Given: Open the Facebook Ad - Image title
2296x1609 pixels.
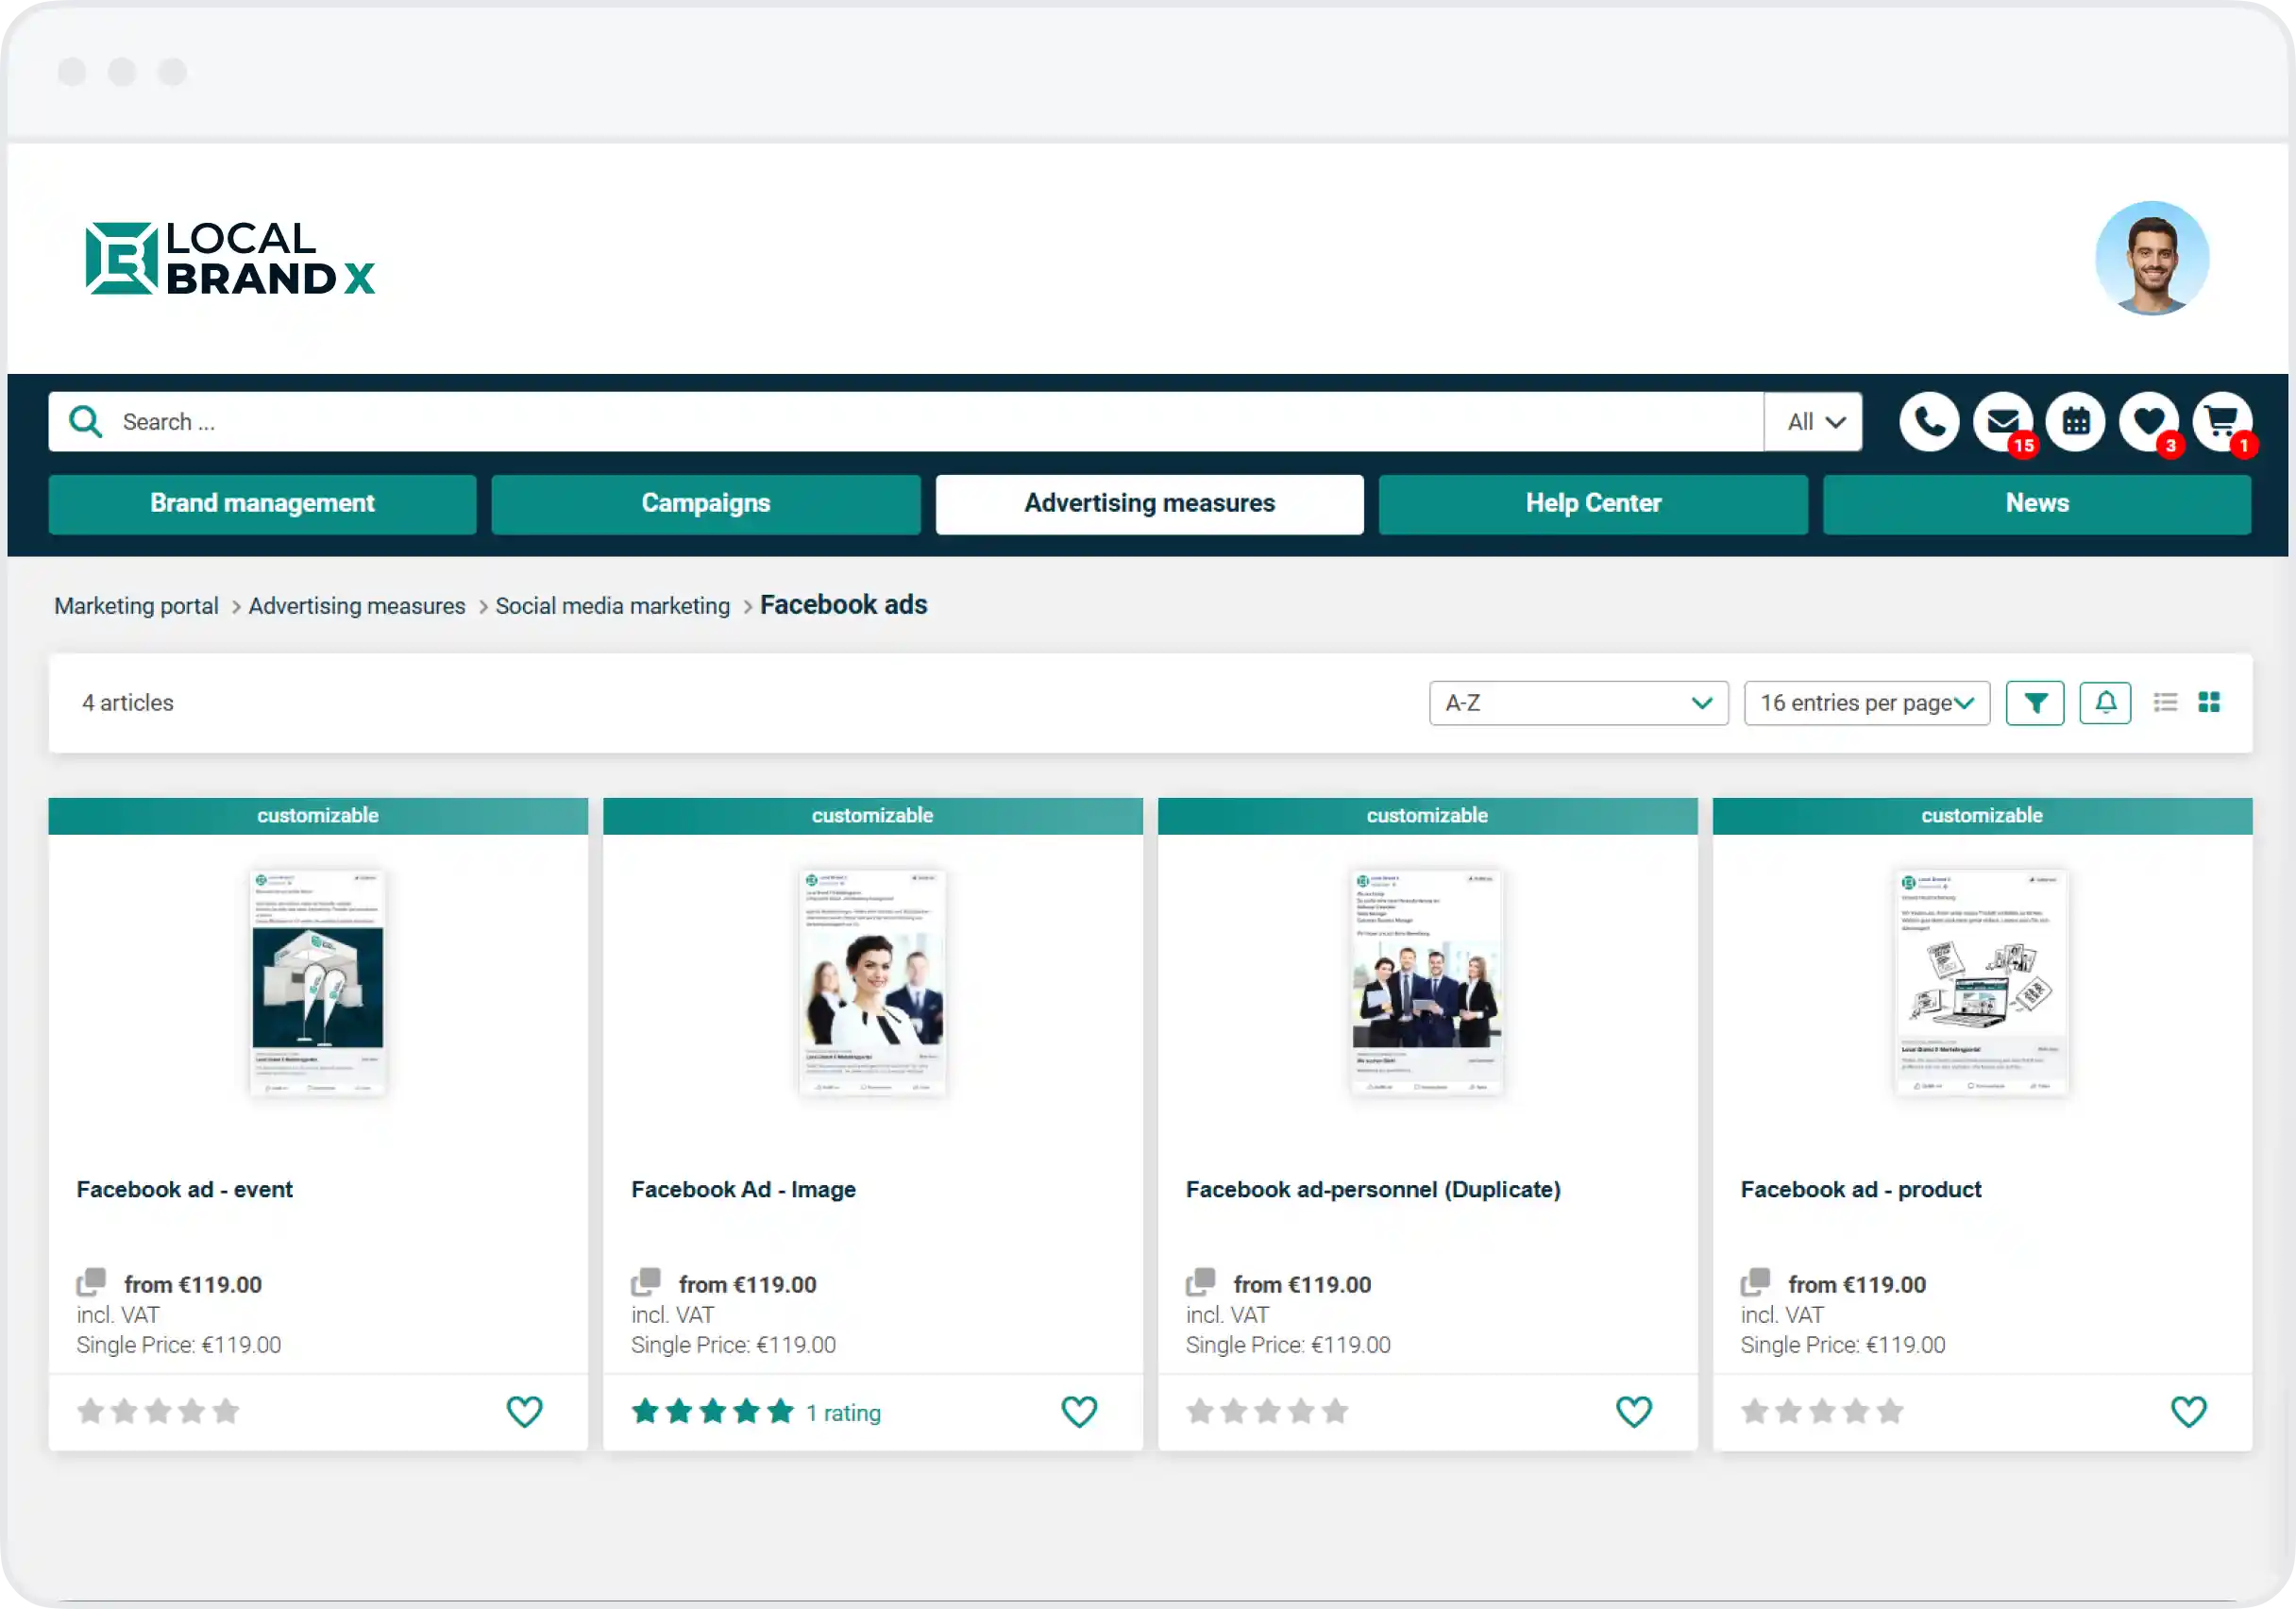Looking at the screenshot, I should pos(743,1189).
